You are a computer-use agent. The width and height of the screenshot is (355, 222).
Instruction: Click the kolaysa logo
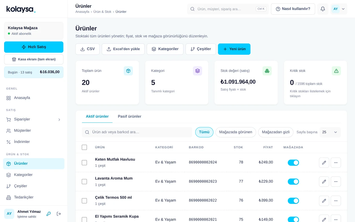(x=21, y=9)
